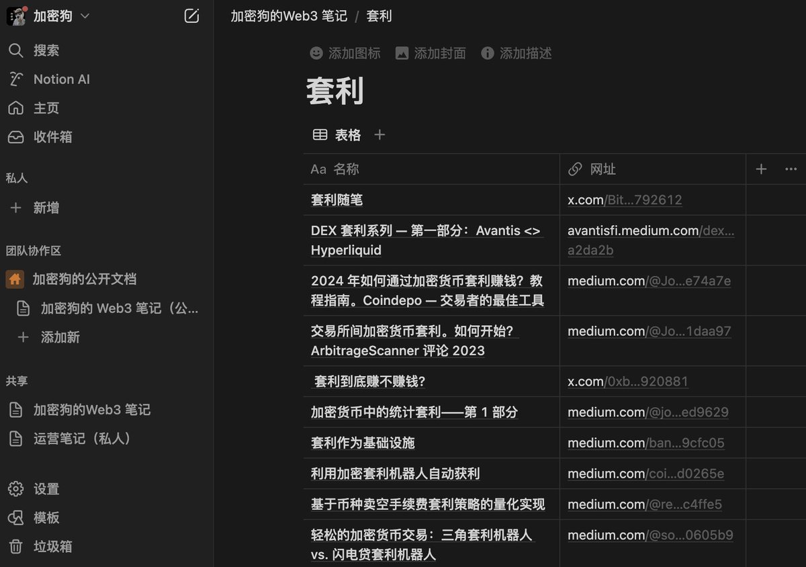Open row 套利随笔
The width and height of the screenshot is (806, 567).
pos(337,200)
